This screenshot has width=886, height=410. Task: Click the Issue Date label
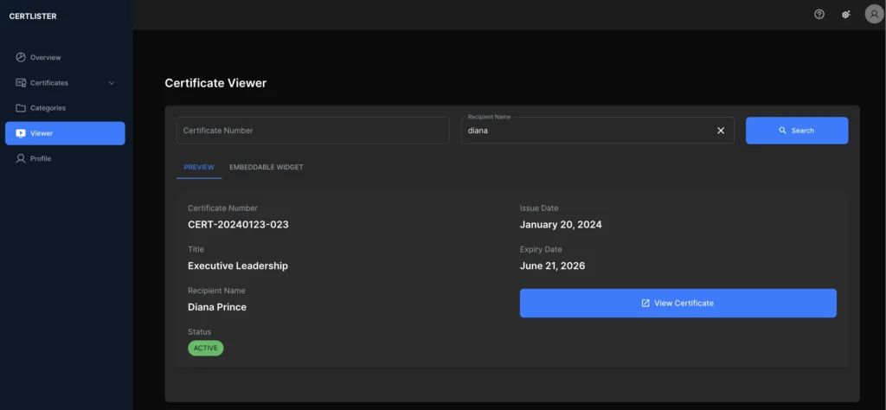[x=539, y=208]
